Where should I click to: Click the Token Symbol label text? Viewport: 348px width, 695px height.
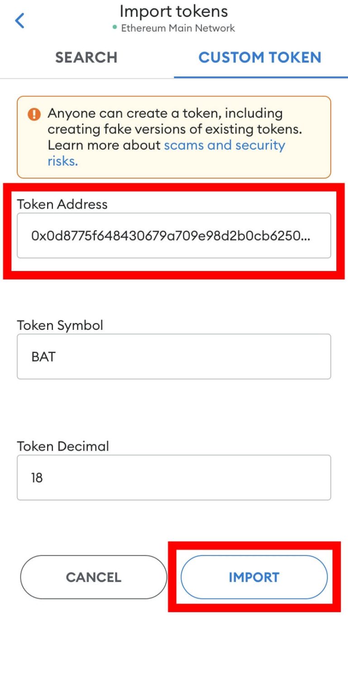pos(60,325)
